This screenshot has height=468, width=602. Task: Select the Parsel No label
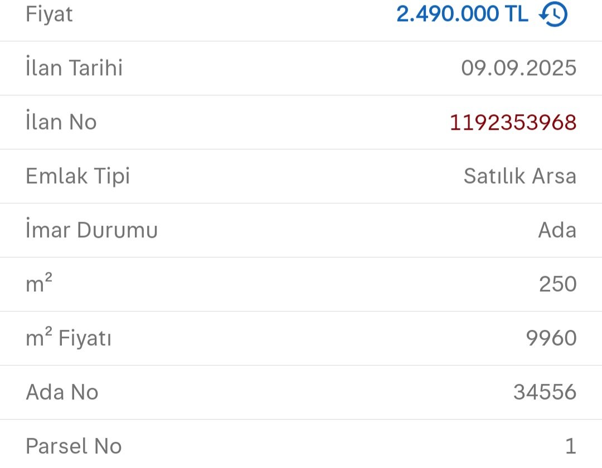click(74, 446)
